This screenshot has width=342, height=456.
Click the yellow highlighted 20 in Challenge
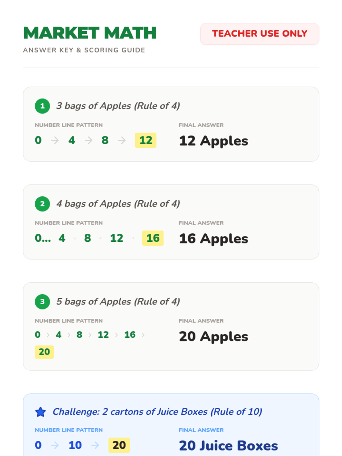119,445
